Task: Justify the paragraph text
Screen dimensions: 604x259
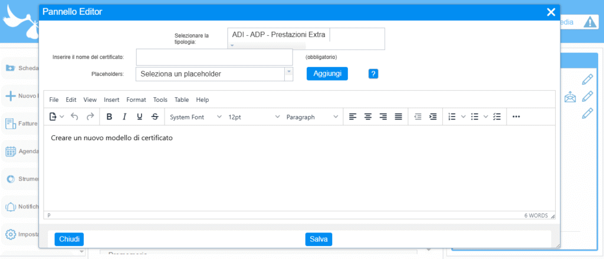Action: pyautogui.click(x=398, y=117)
